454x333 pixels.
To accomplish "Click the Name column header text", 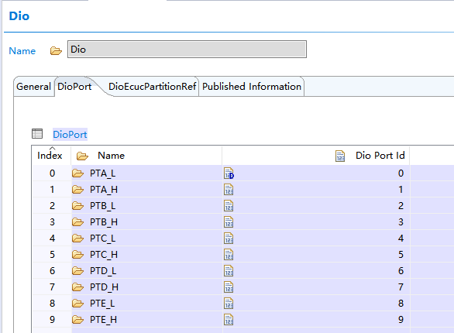I will [112, 156].
